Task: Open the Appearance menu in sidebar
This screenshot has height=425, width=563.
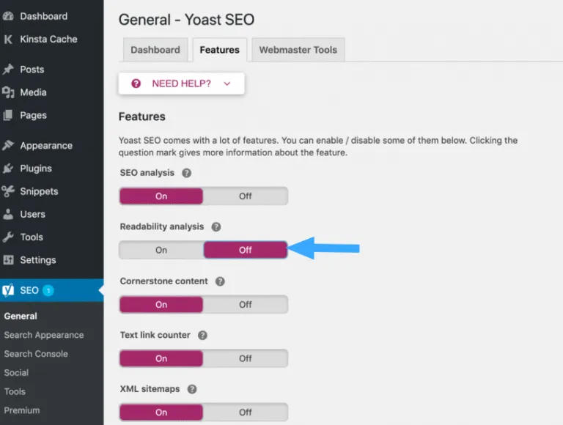Action: 45,145
